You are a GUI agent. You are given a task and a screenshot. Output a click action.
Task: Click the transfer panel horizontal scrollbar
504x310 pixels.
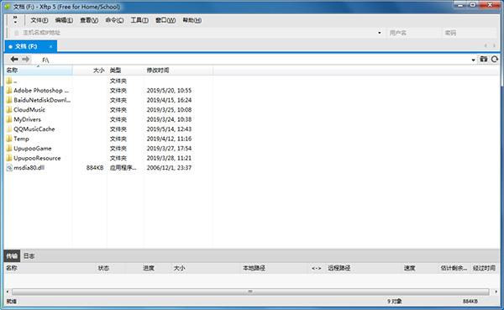(x=250, y=292)
